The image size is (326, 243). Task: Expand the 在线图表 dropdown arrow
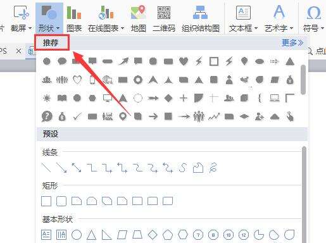pos(122,28)
